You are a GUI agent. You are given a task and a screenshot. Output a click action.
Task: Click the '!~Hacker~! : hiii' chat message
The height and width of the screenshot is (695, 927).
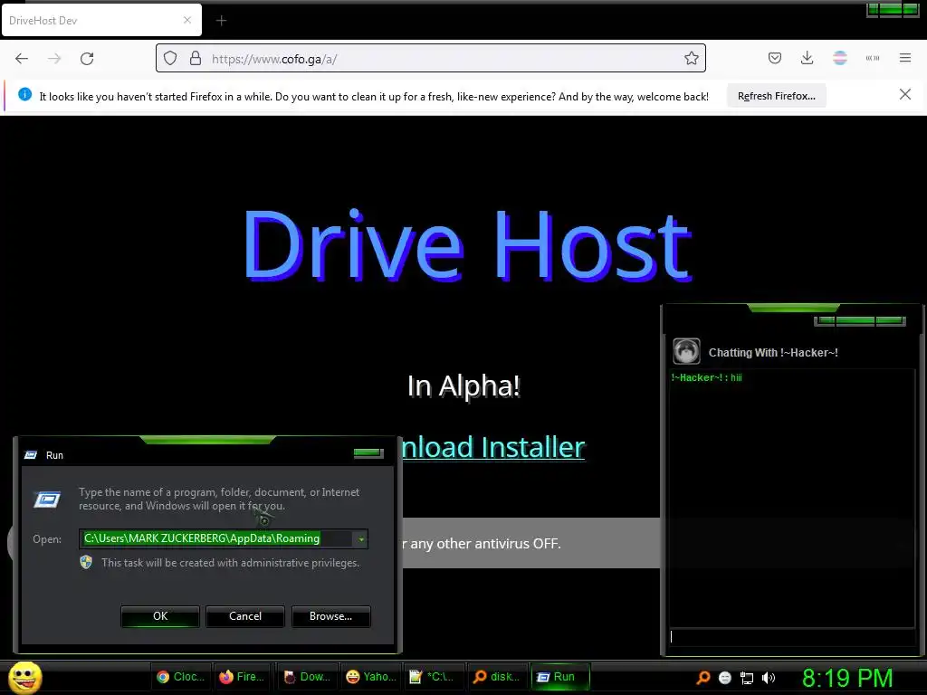pos(706,377)
